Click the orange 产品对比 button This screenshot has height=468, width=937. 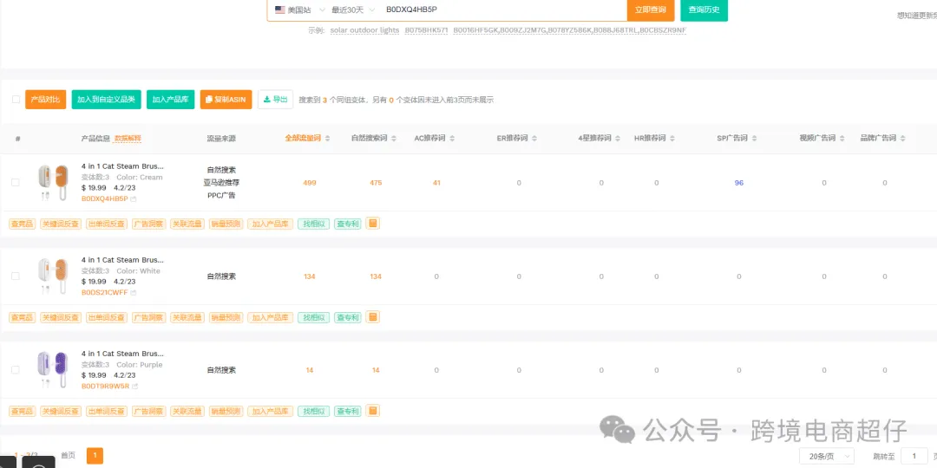click(x=45, y=100)
